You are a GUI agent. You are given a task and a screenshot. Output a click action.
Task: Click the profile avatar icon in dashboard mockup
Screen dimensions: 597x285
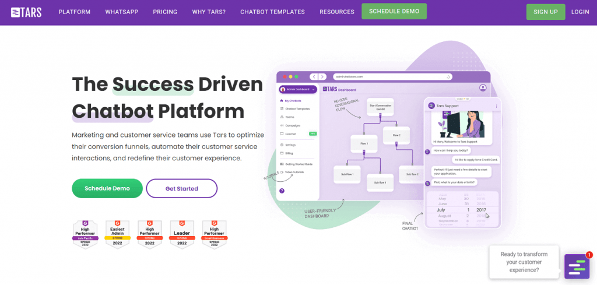(483, 88)
